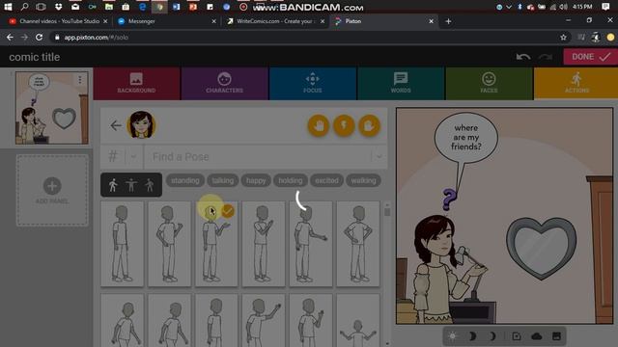Undo the last change

pos(523,57)
